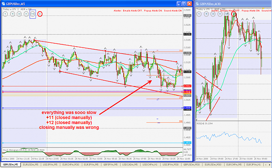The image size is (272, 168).
Task: Minimize the GBPUSDm,M5 chart window
Action: tap(179, 3)
